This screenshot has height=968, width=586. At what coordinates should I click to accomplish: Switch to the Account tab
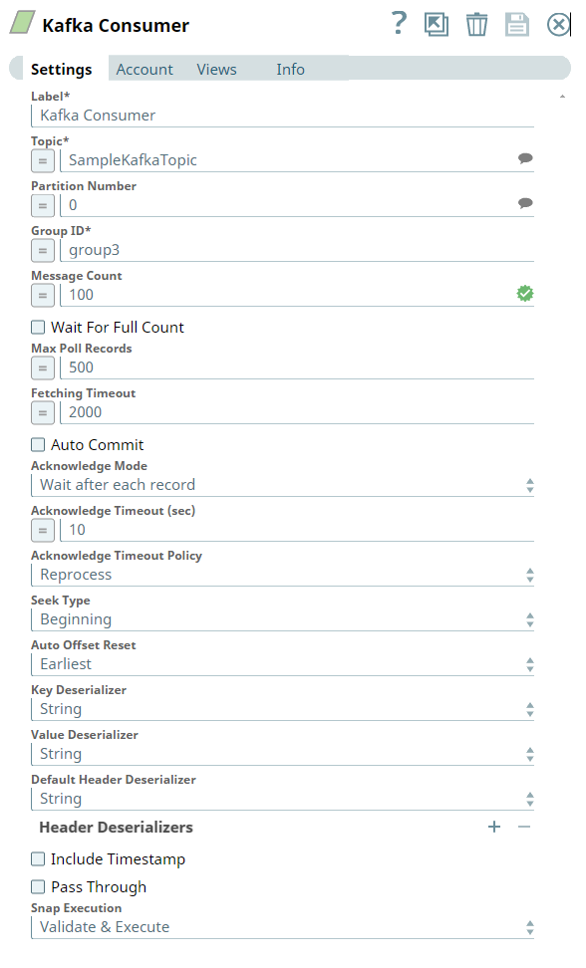point(145,69)
